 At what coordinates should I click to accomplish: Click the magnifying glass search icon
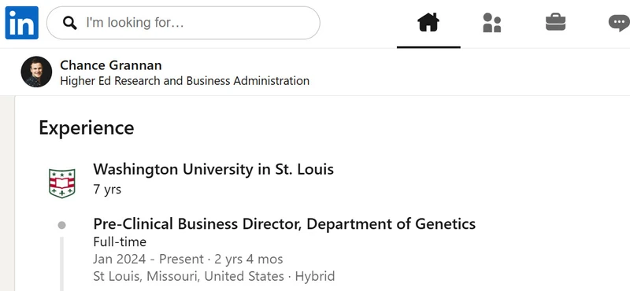click(x=70, y=23)
